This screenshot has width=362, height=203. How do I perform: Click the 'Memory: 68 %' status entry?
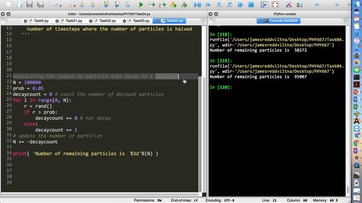click(x=325, y=201)
